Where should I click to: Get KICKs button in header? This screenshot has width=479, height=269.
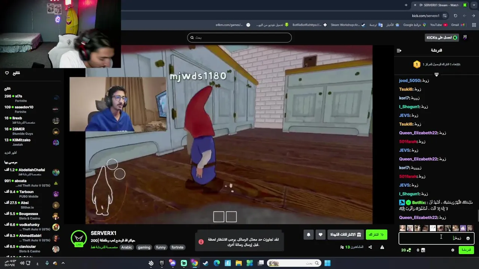[442, 37]
